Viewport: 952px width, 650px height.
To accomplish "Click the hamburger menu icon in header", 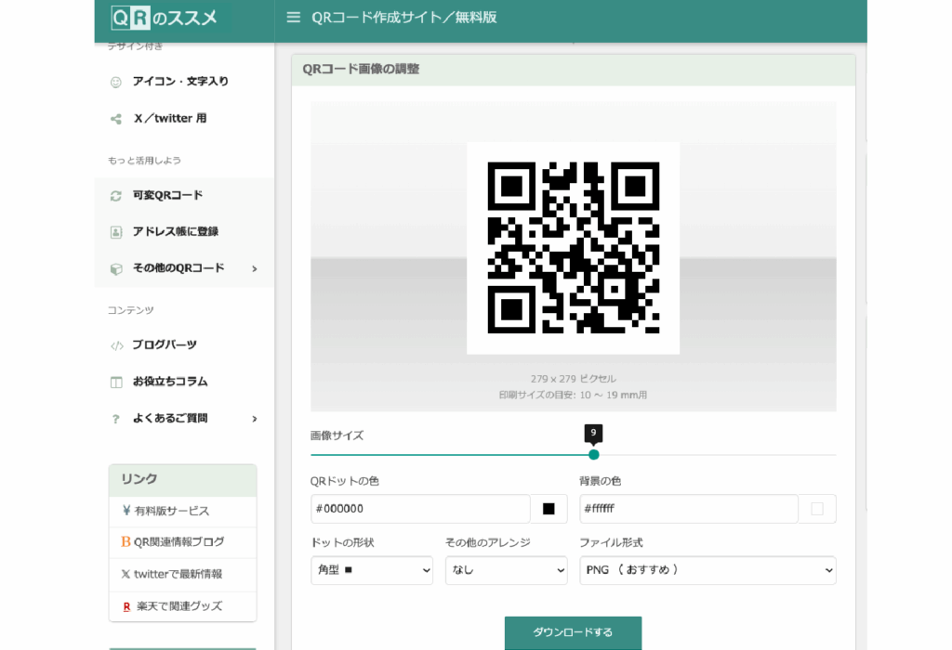I will pyautogui.click(x=294, y=17).
